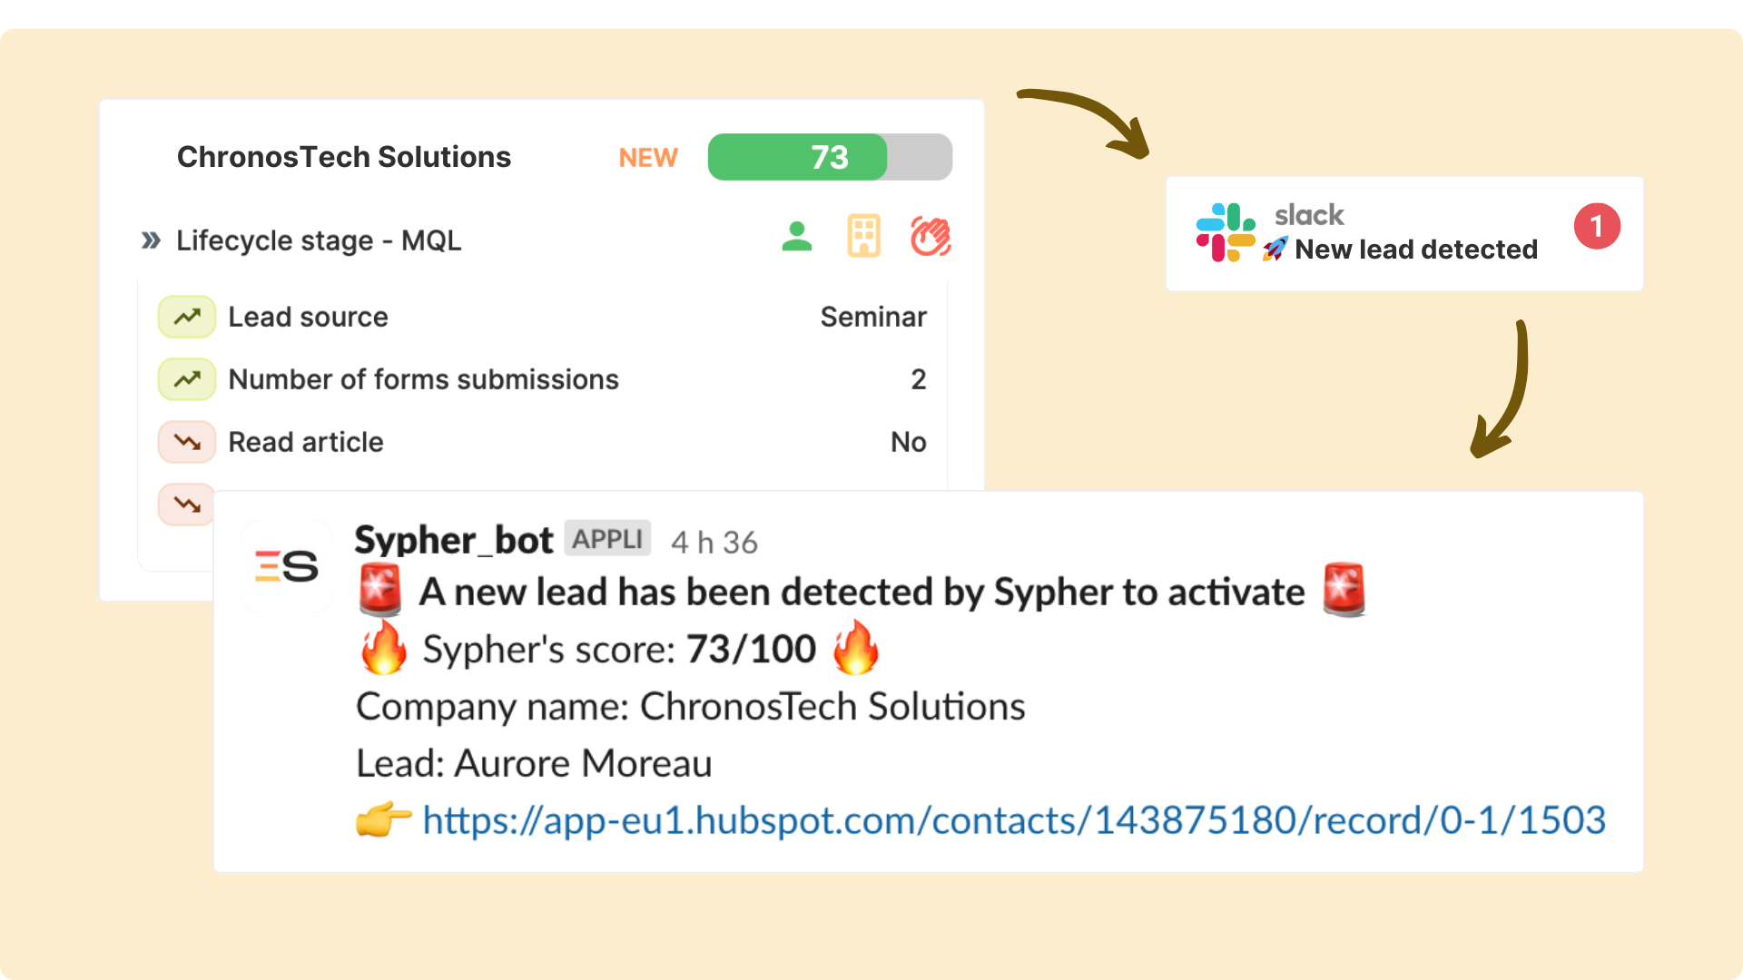Toggle lead score display from 73 to details
This screenshot has height=980, width=1743.
[830, 157]
